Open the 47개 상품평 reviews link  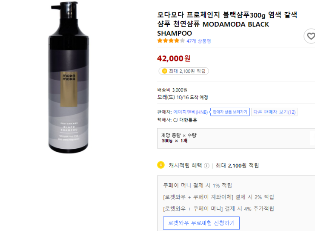click(x=198, y=41)
